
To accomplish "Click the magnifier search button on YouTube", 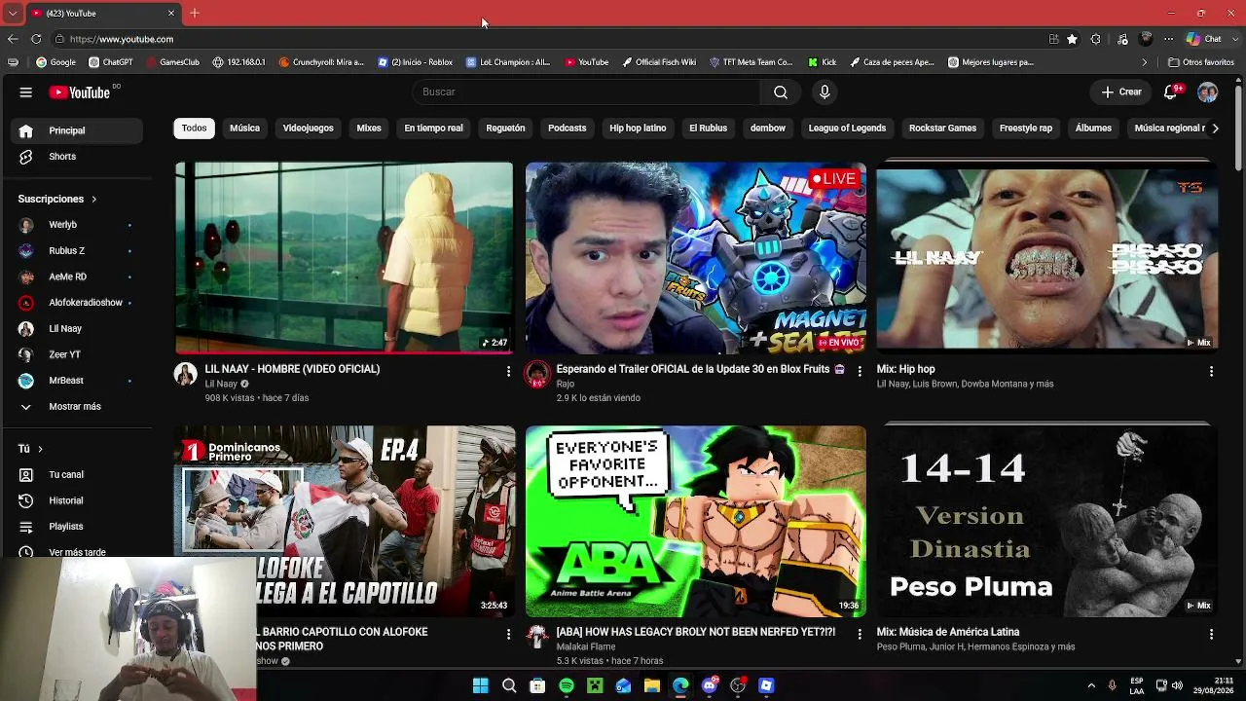I will (x=781, y=92).
